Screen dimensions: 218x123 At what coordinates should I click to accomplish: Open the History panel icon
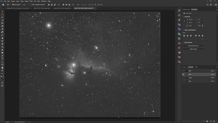(179, 11)
